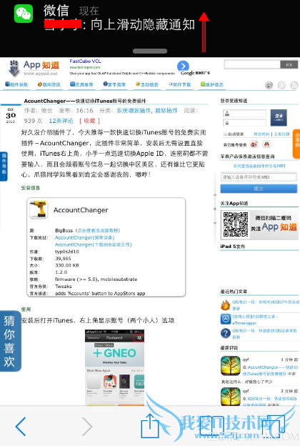Image resolution: width=300 pixels, height=446 pixels.
Task: Click the Weibo icon in the header
Action: [269, 85]
